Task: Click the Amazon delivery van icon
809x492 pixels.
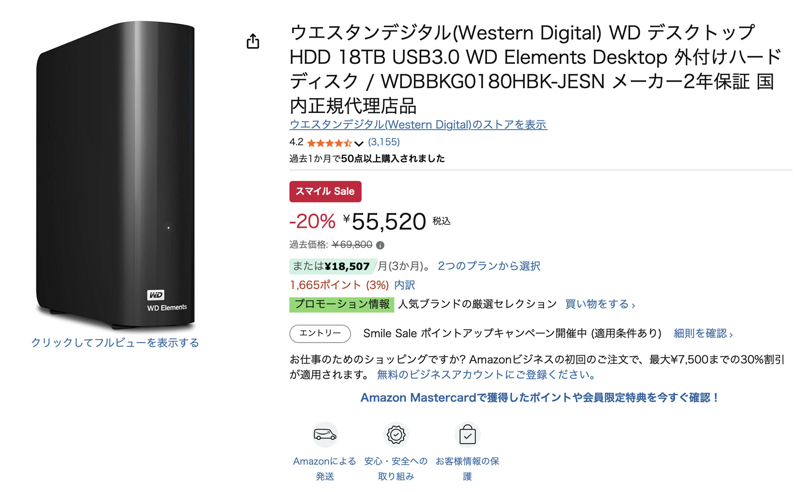Action: click(325, 434)
